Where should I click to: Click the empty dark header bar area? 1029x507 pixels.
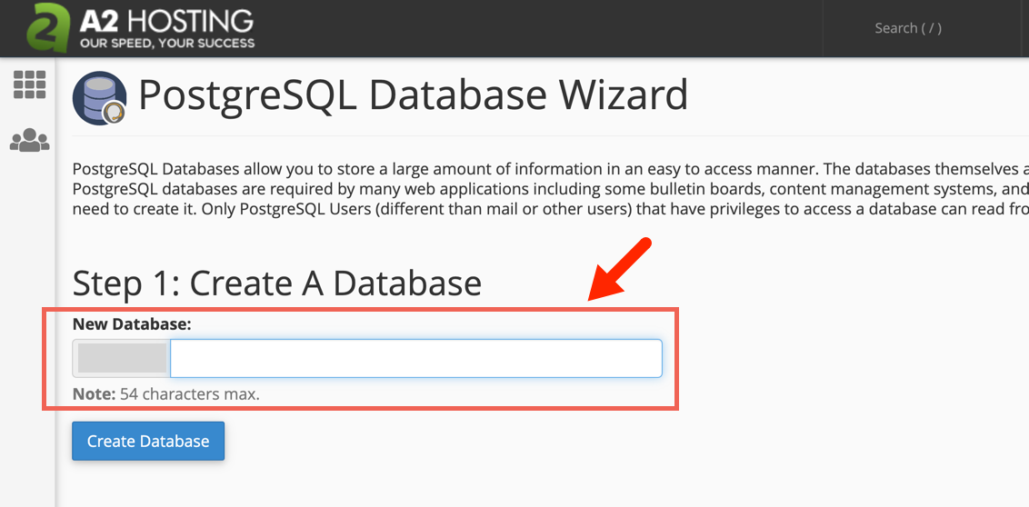[x=545, y=28]
